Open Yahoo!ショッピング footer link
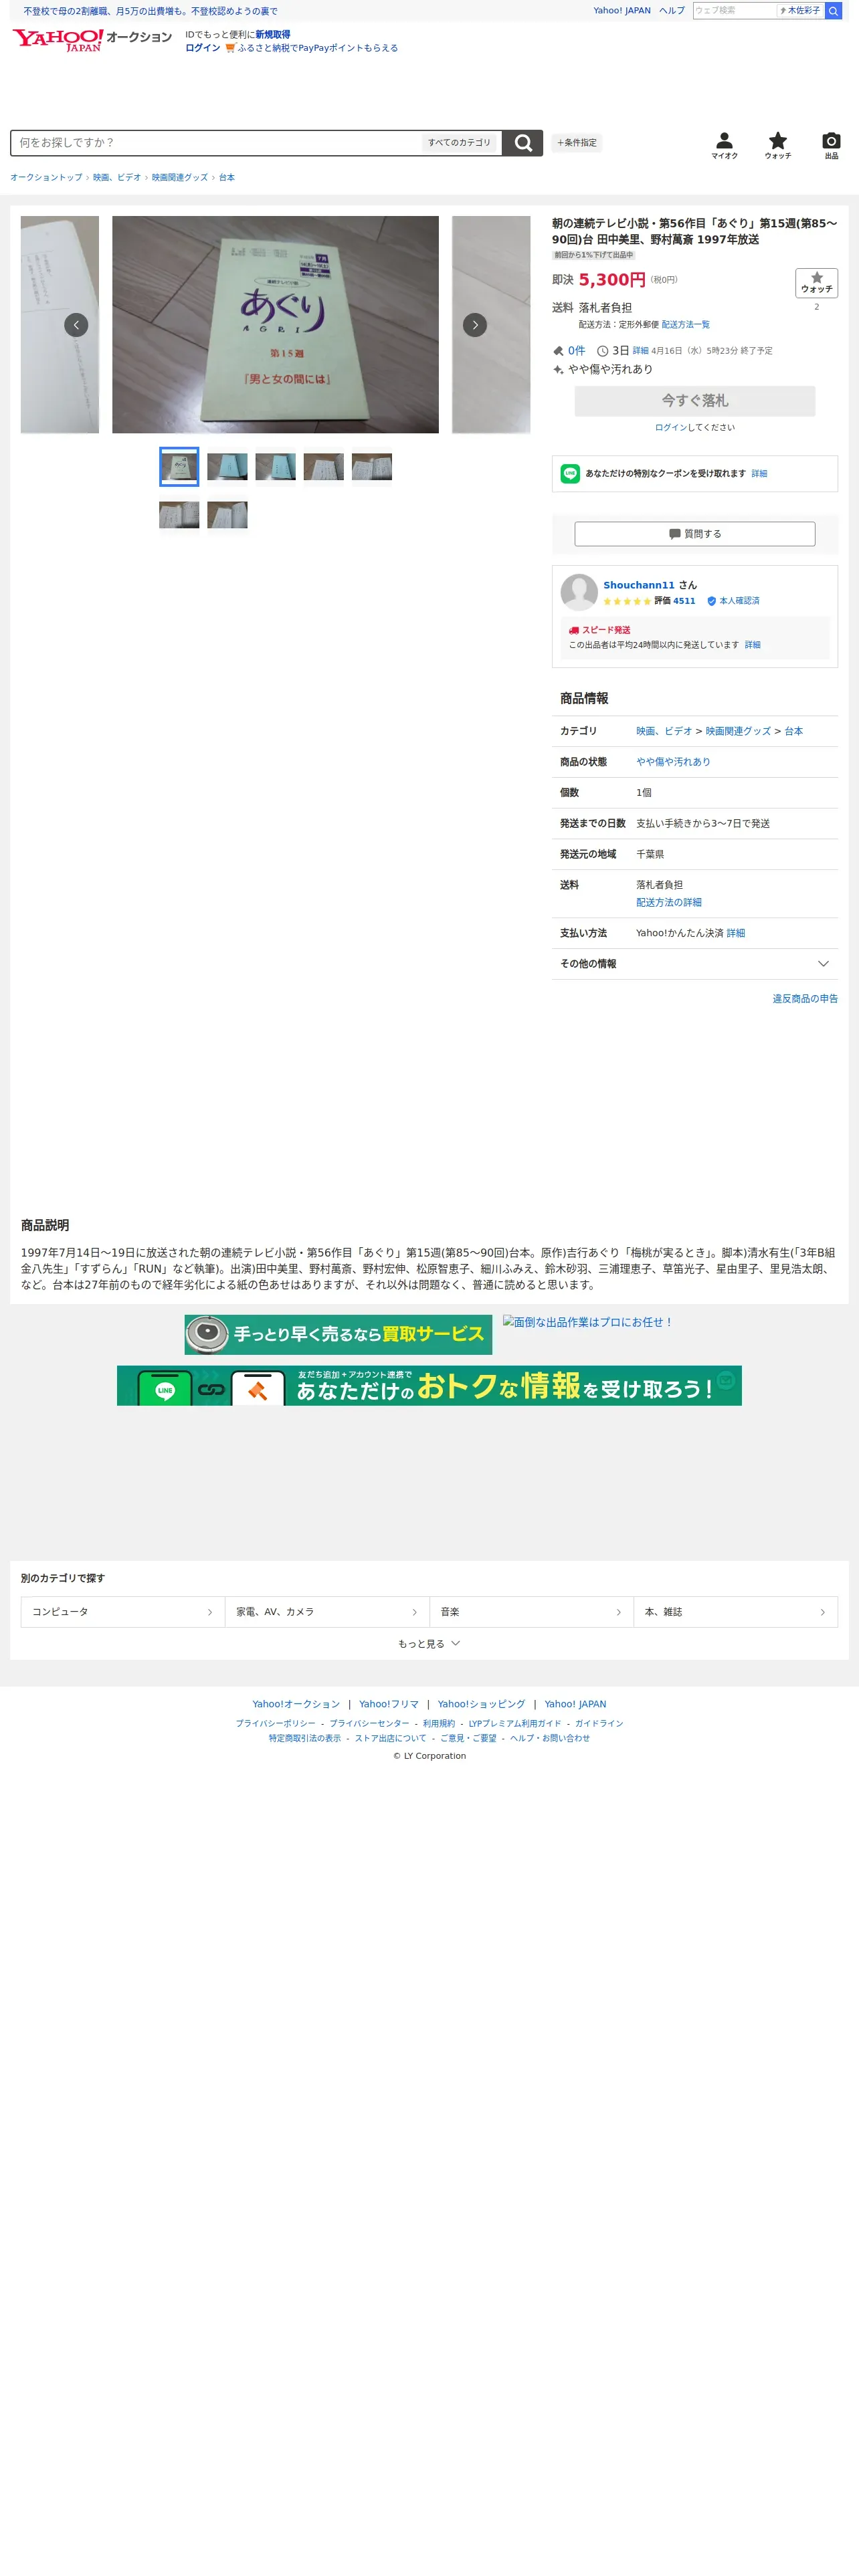Viewport: 859px width, 2576px height. [481, 1705]
